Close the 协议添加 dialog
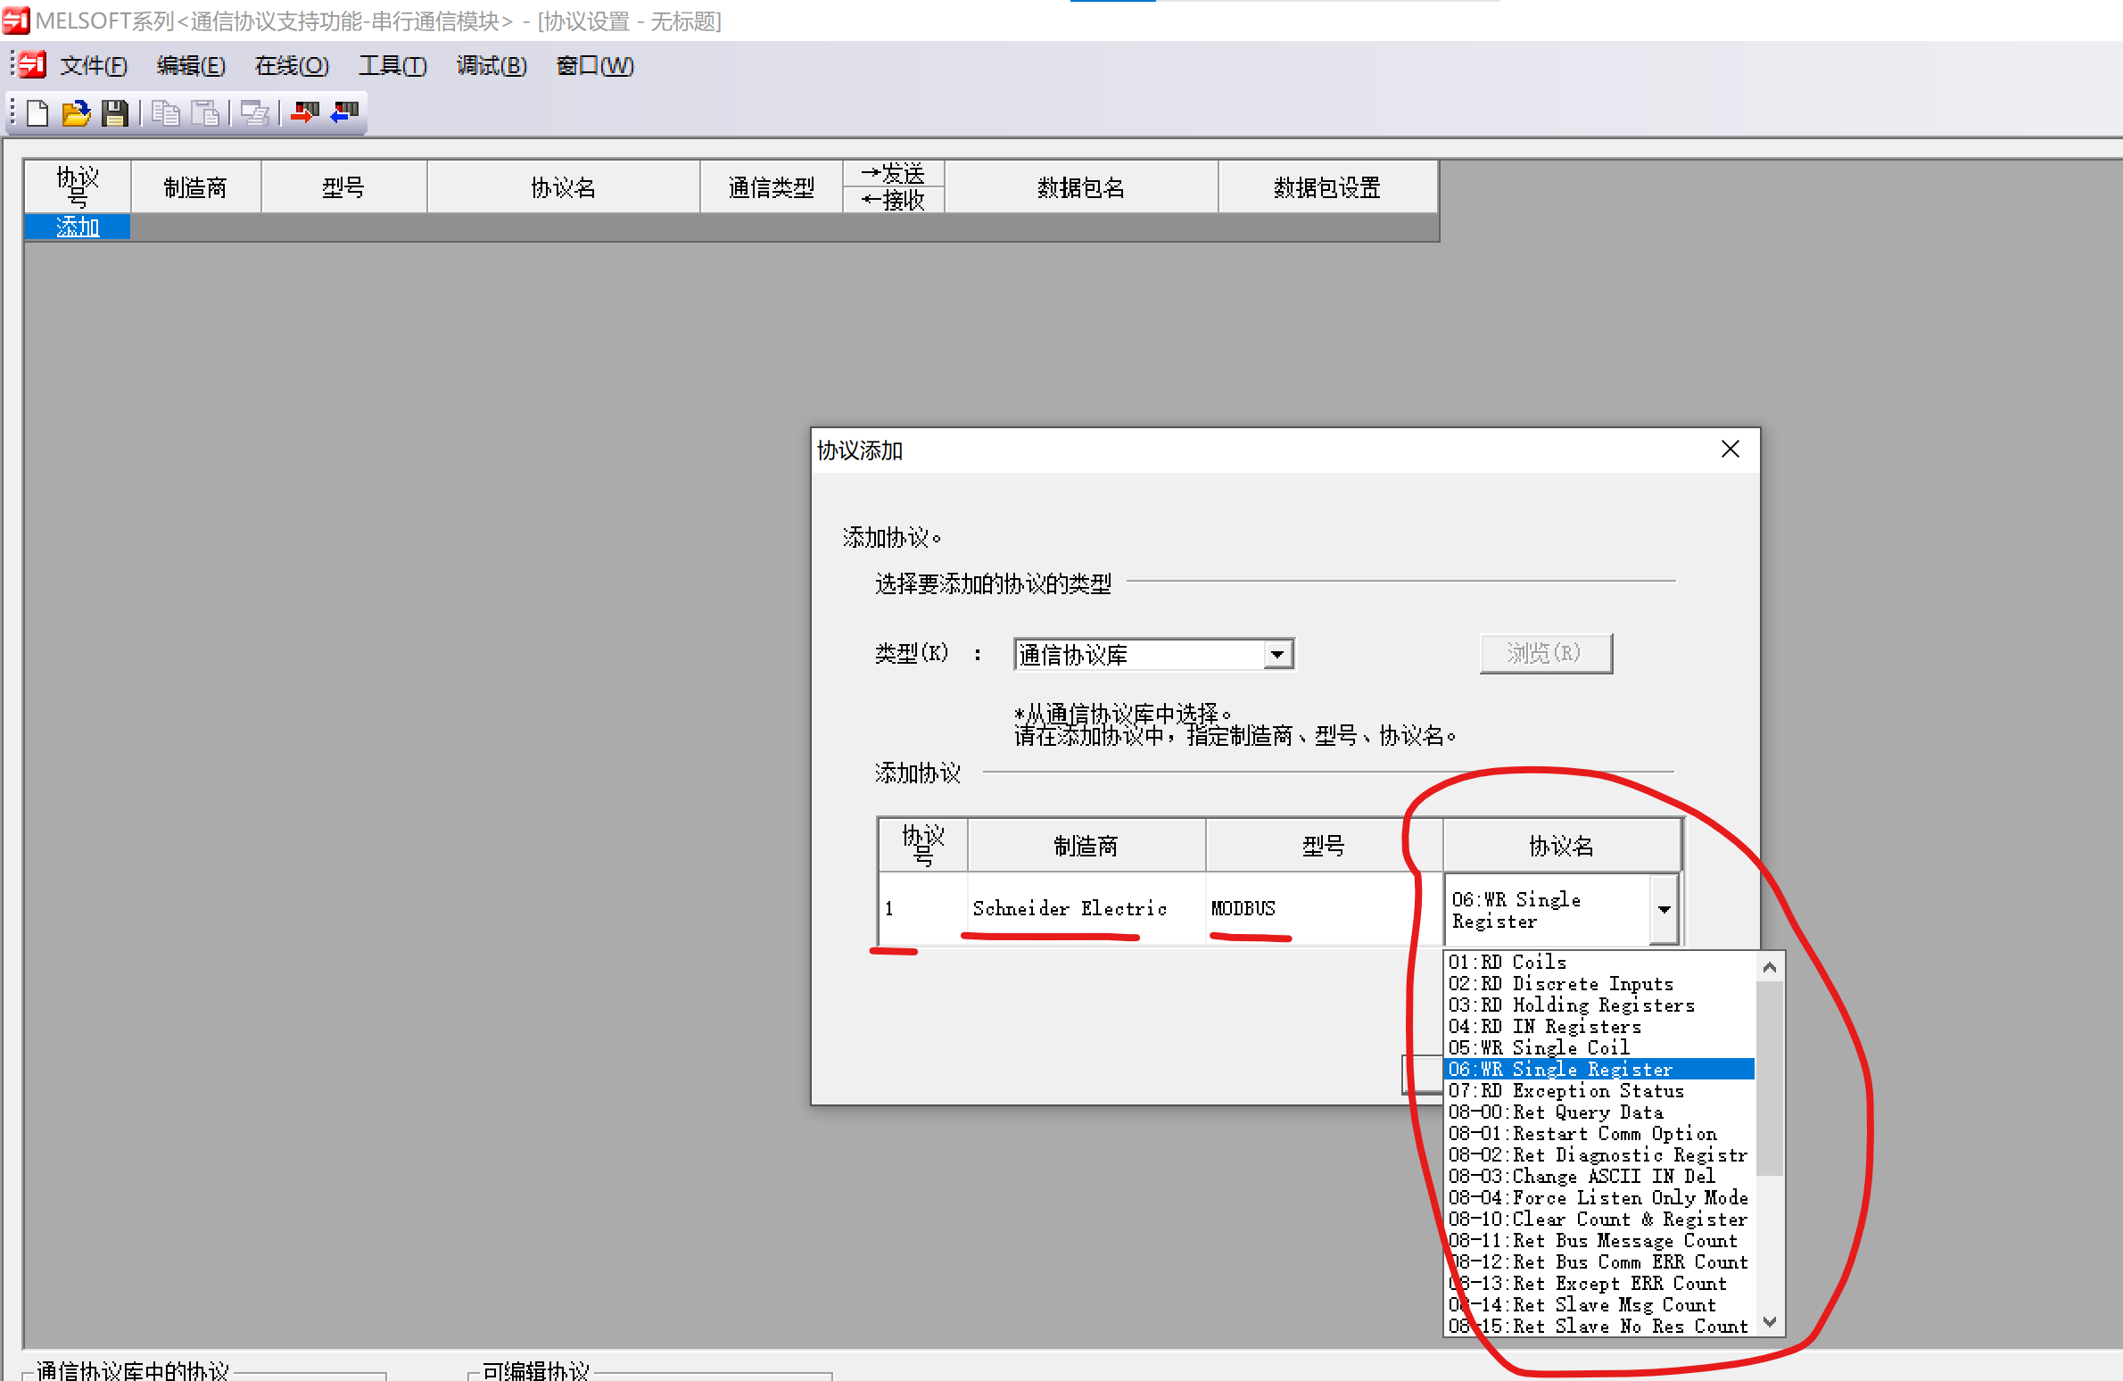The height and width of the screenshot is (1381, 2123). [1730, 450]
